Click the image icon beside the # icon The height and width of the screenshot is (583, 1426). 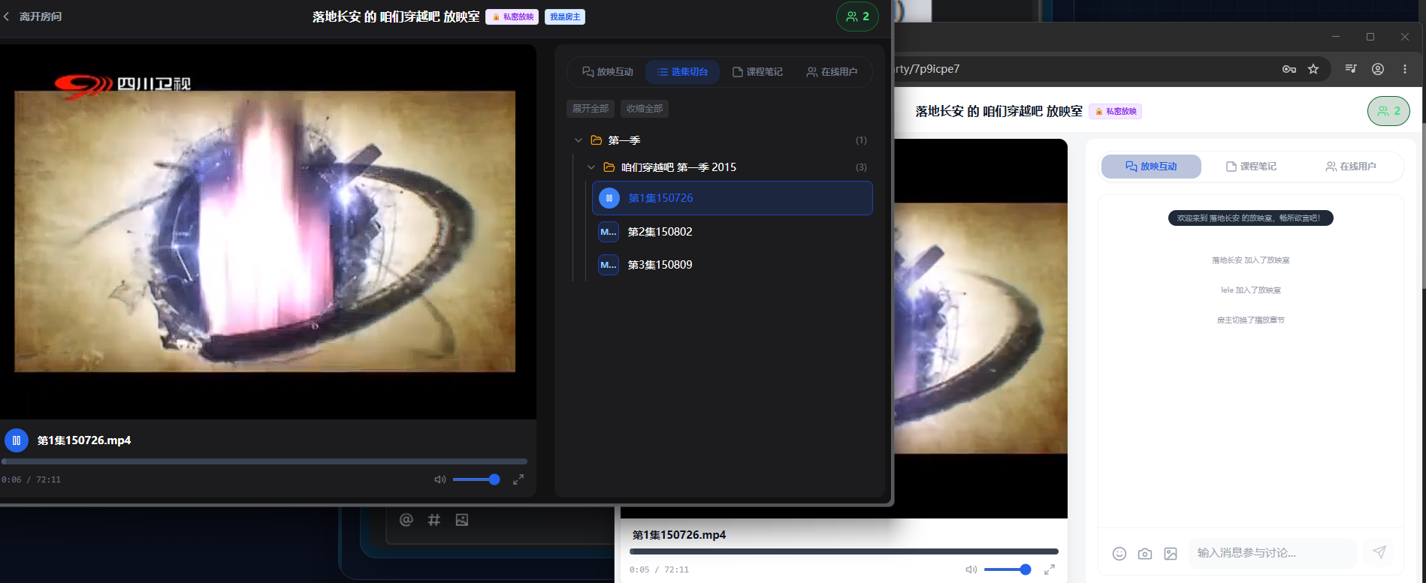click(462, 520)
